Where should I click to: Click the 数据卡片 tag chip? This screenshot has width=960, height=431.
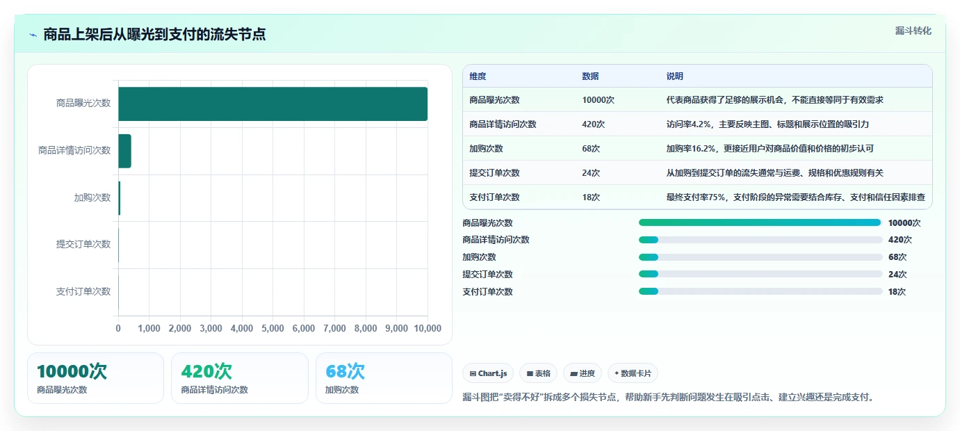coord(633,373)
